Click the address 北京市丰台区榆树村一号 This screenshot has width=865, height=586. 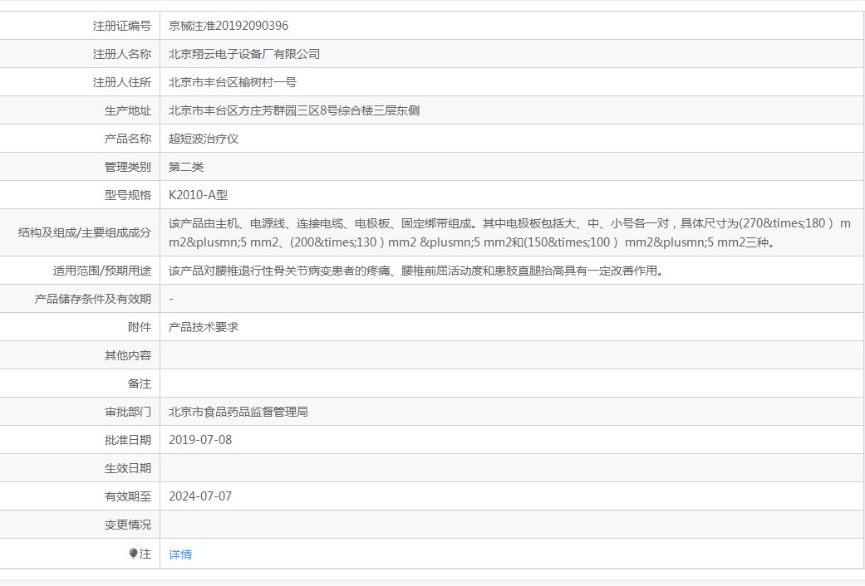click(233, 83)
